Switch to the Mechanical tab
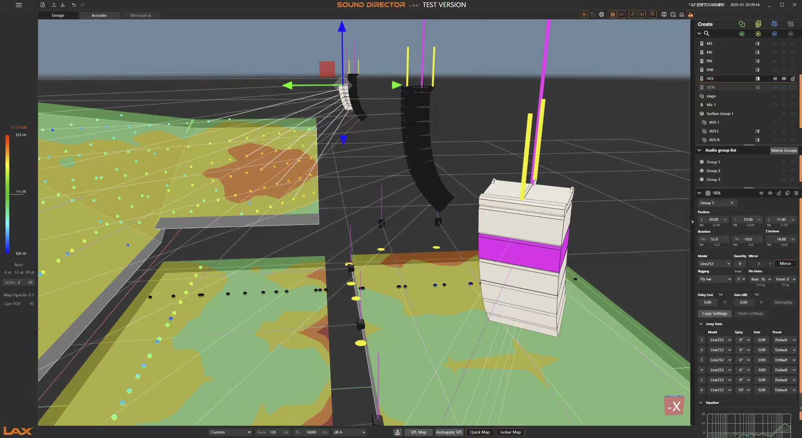The image size is (802, 438). click(x=140, y=15)
